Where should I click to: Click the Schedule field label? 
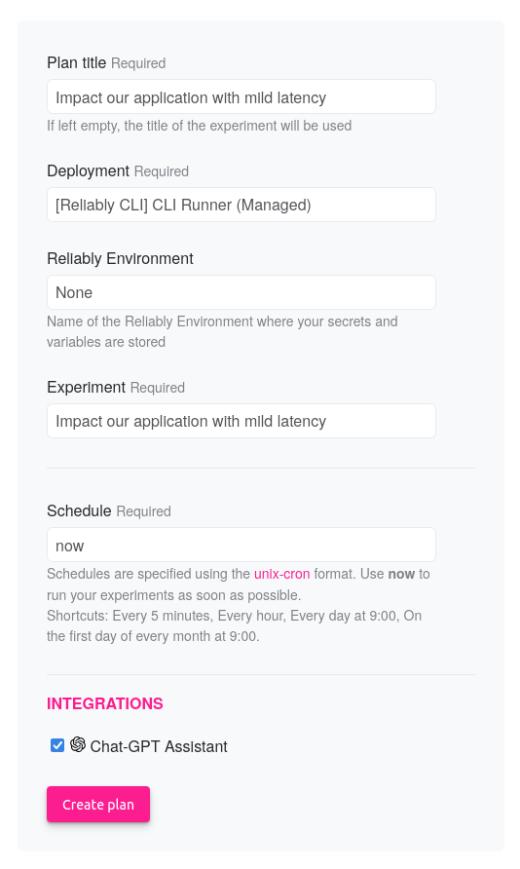79,510
